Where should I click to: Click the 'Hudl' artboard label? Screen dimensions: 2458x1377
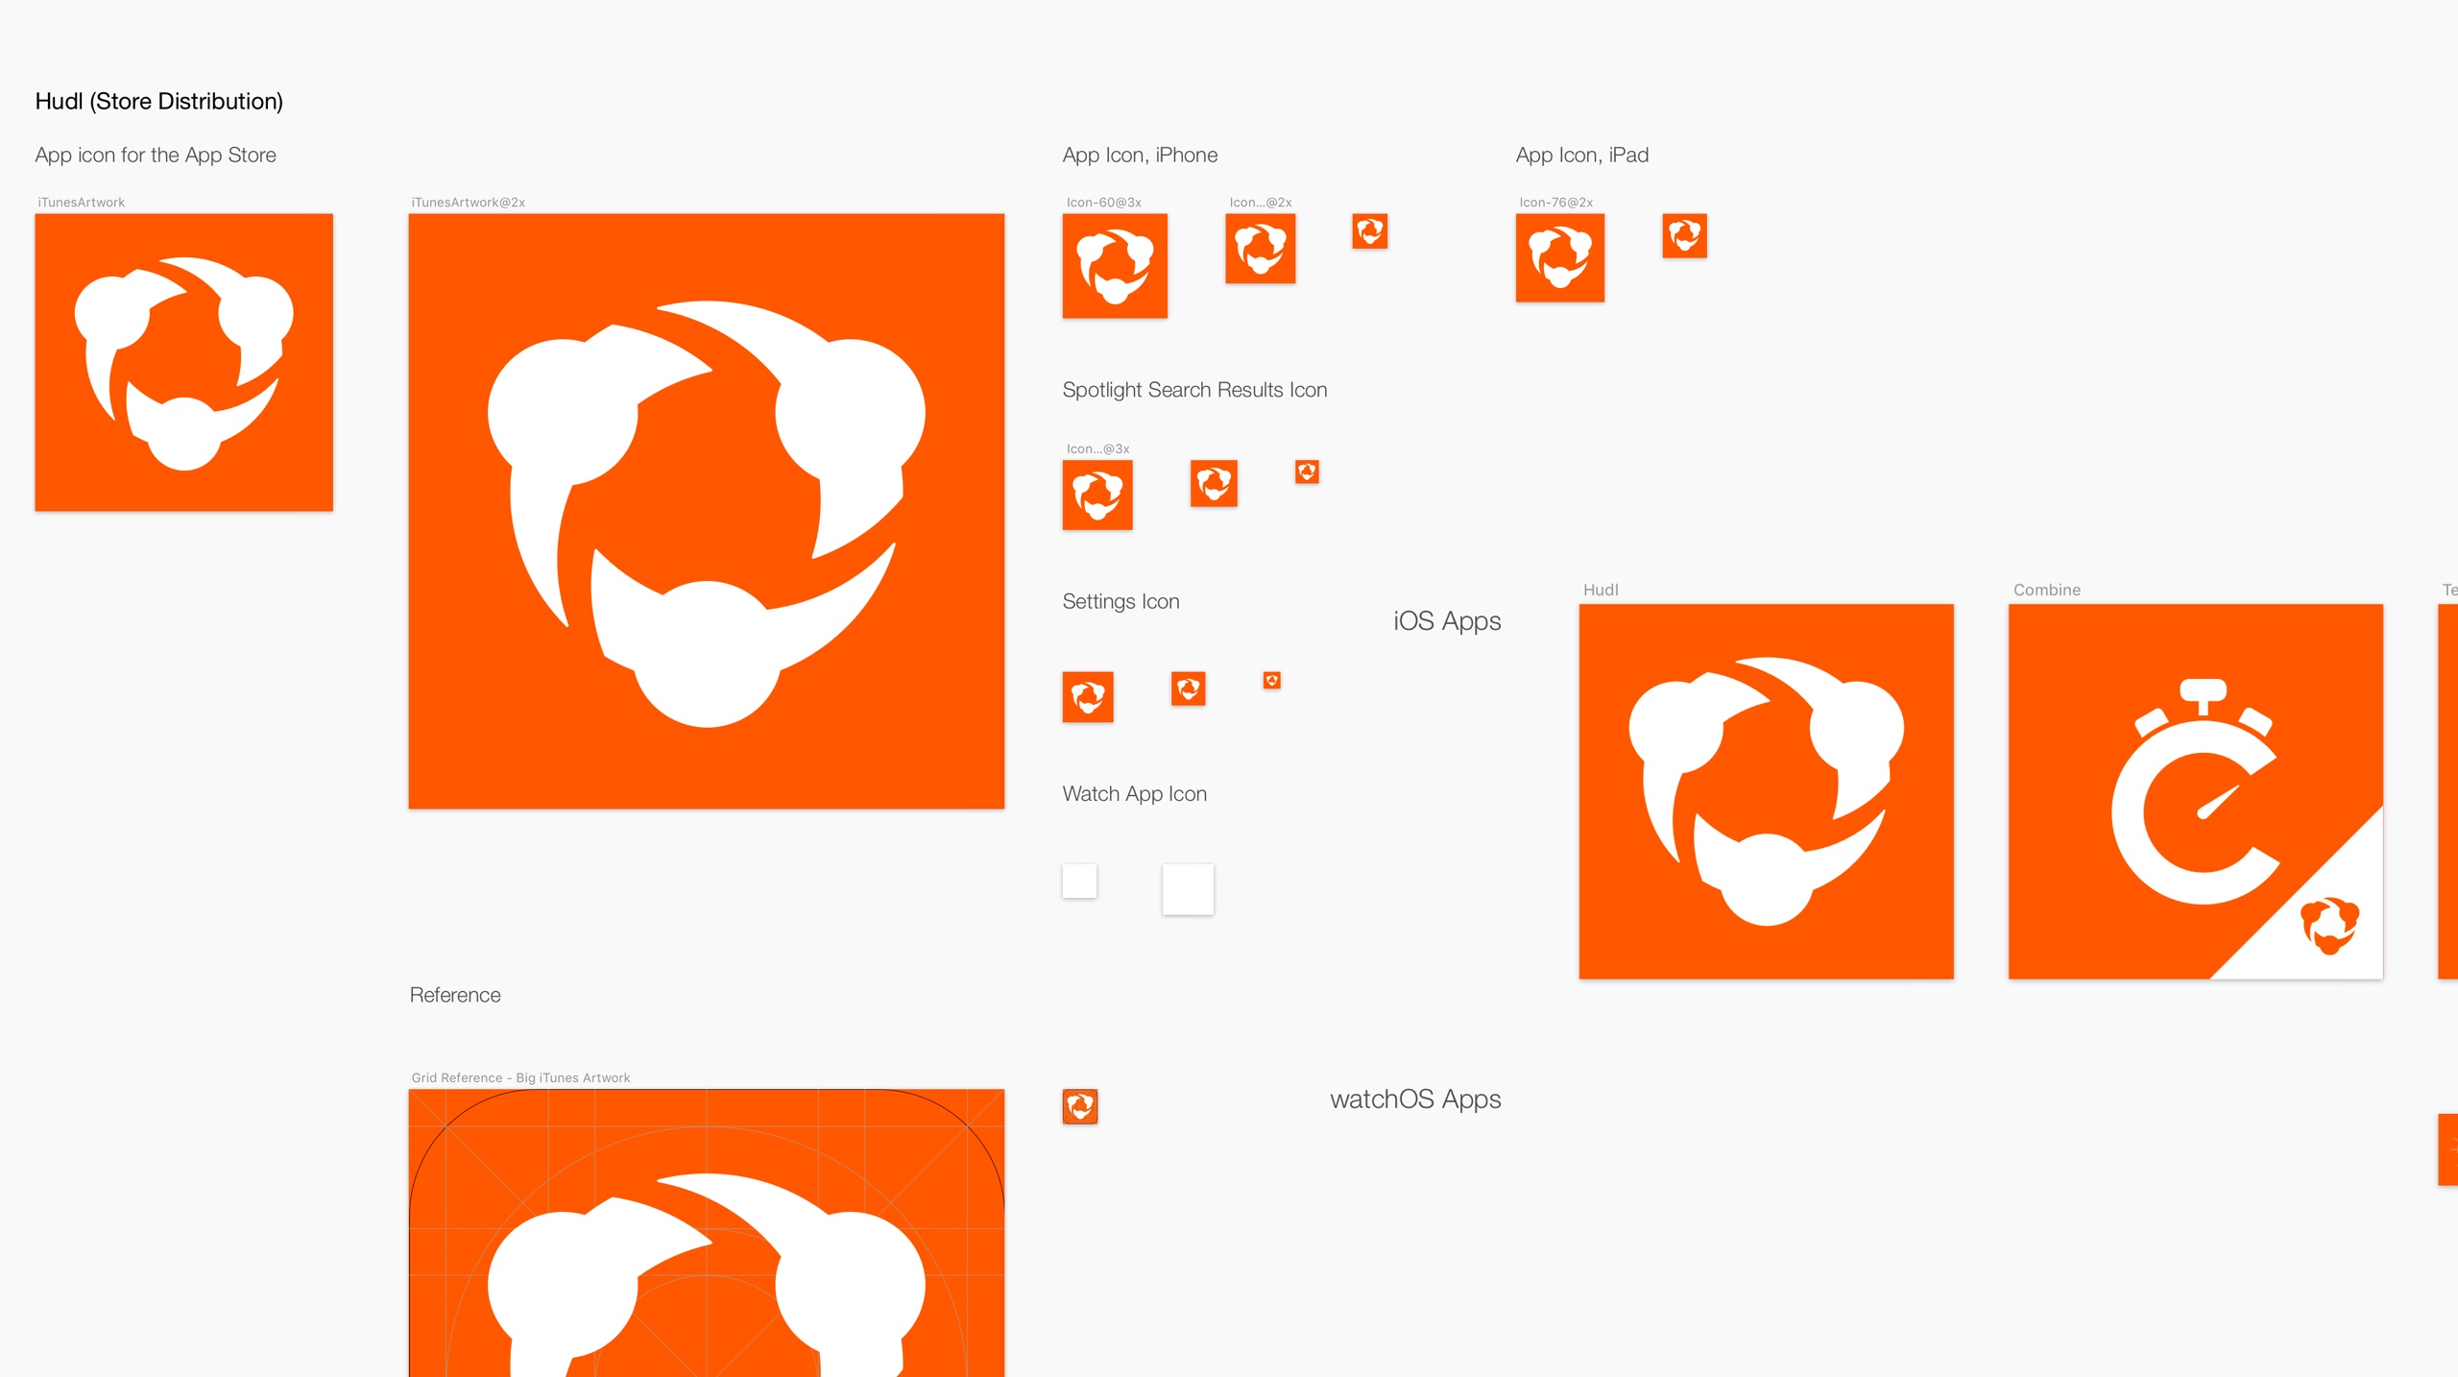pos(1602,590)
